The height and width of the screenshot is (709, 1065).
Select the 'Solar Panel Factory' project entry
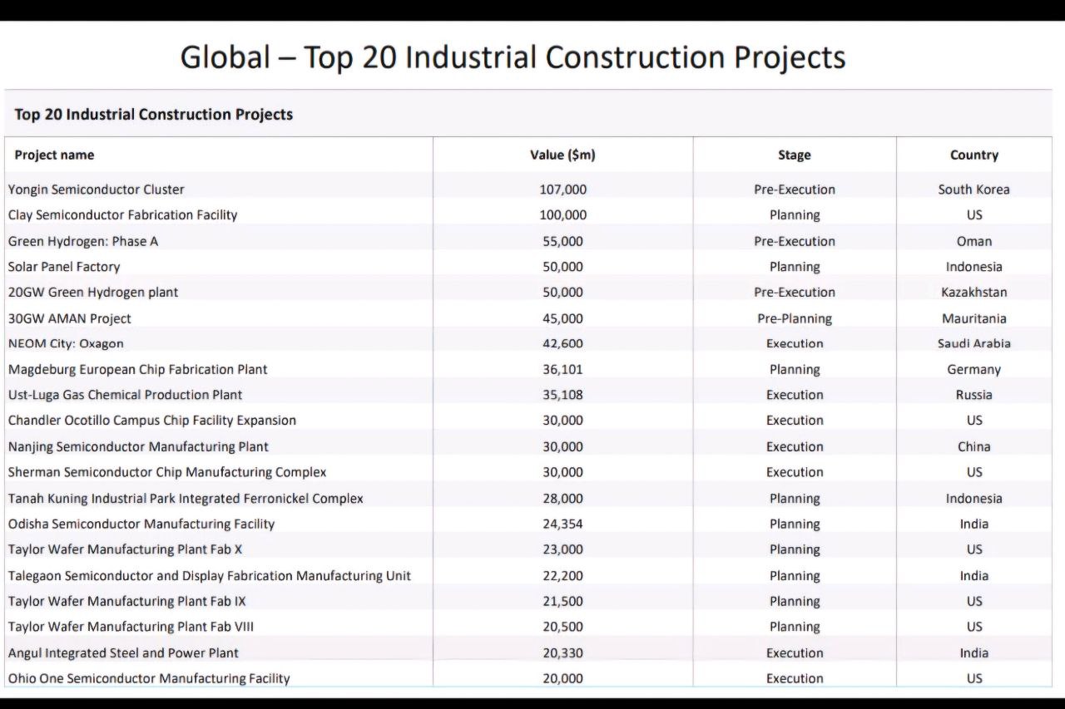click(64, 267)
